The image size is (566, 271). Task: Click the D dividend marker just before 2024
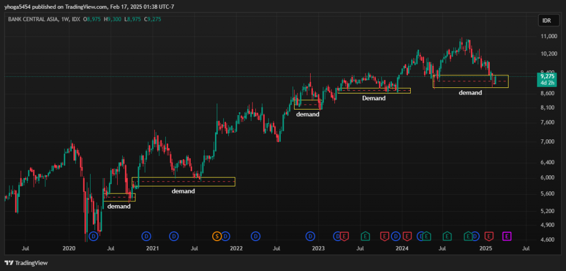[396, 236]
